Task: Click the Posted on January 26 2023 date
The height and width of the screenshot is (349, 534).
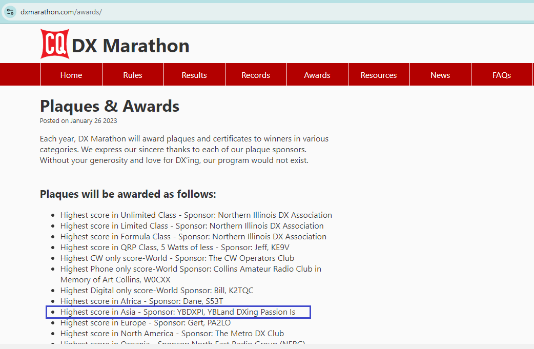Action: tap(78, 121)
